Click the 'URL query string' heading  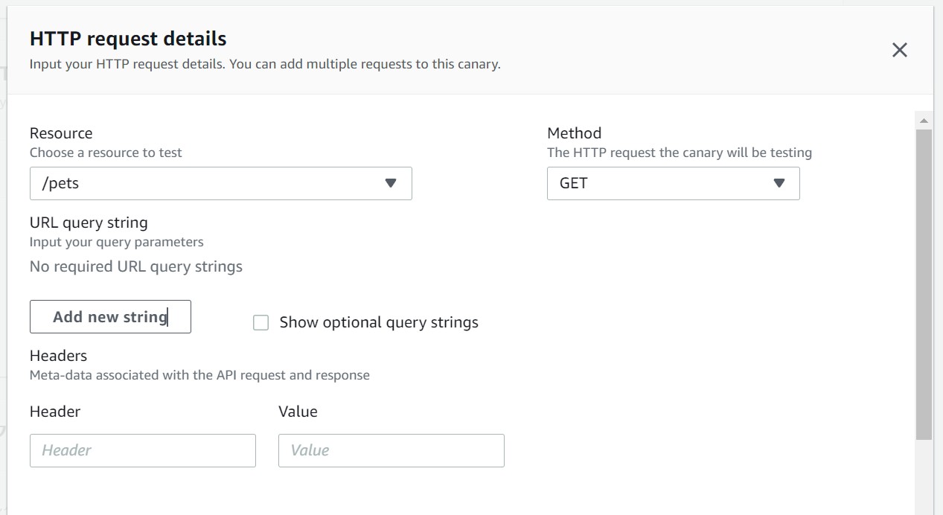pyautogui.click(x=89, y=223)
